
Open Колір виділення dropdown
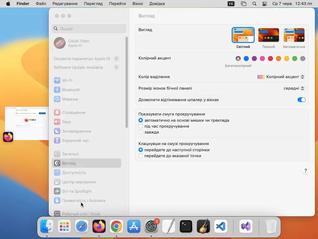(281, 77)
